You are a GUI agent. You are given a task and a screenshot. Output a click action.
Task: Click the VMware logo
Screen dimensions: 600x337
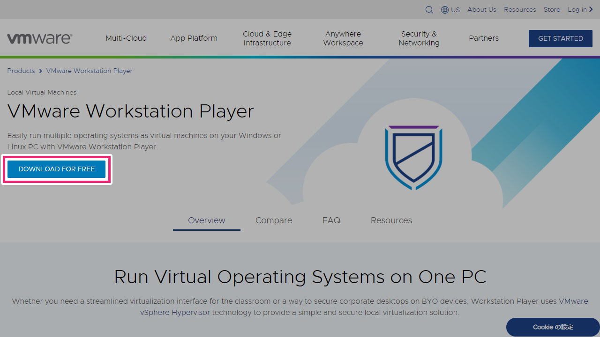click(39, 38)
